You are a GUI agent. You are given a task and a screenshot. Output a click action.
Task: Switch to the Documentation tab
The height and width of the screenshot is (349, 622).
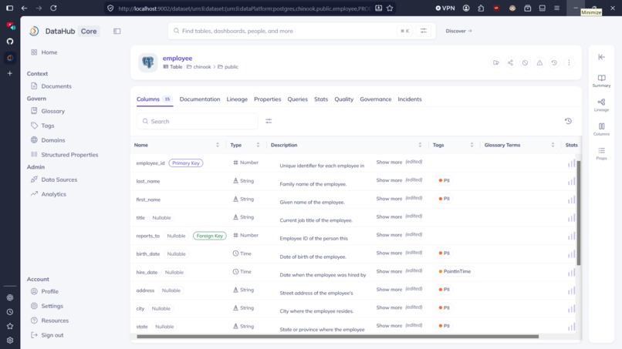pyautogui.click(x=200, y=99)
